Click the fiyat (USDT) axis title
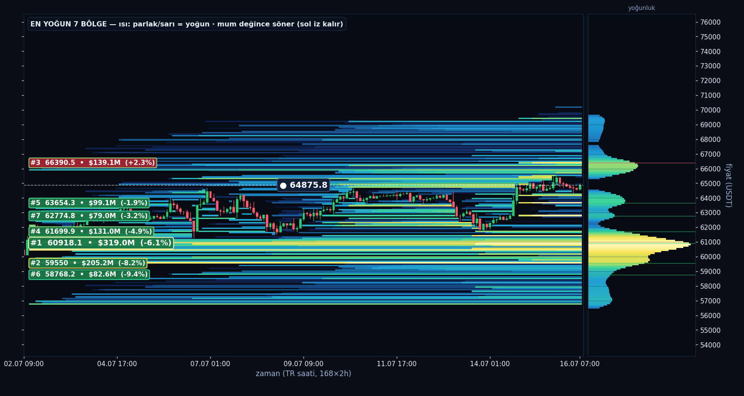This screenshot has height=396, width=744. [728, 185]
